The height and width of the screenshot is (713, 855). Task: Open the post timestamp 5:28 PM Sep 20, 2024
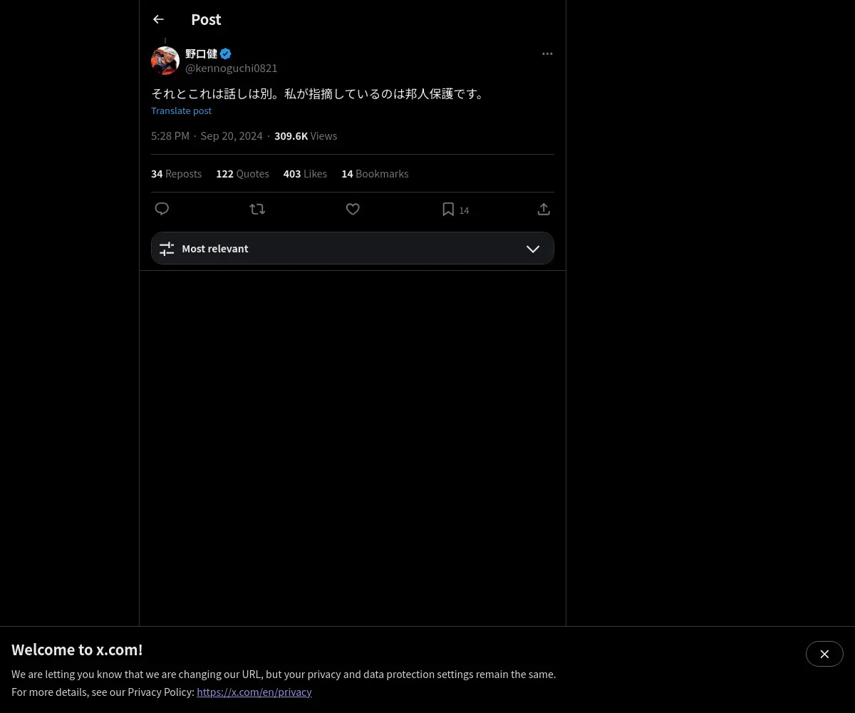coord(207,135)
